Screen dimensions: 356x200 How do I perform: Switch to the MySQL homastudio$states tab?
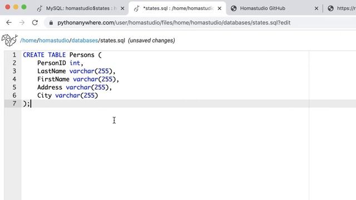[81, 8]
